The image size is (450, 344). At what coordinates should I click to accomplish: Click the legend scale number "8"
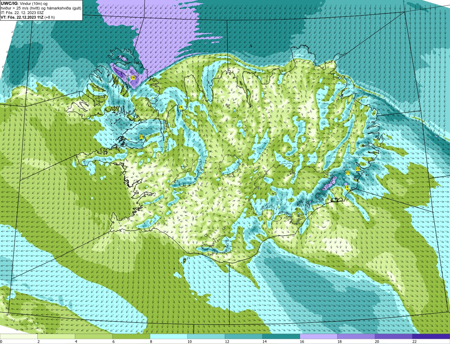[x=151, y=342]
